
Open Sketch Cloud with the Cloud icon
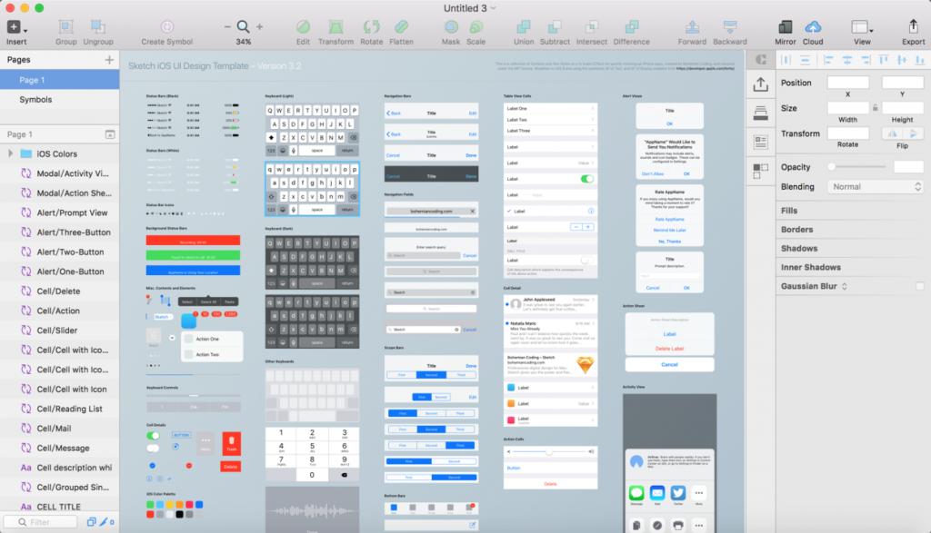(x=812, y=28)
